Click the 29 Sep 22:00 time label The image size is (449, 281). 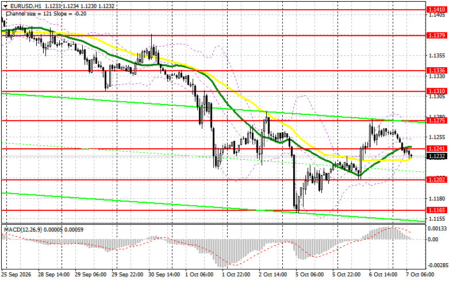(128, 275)
